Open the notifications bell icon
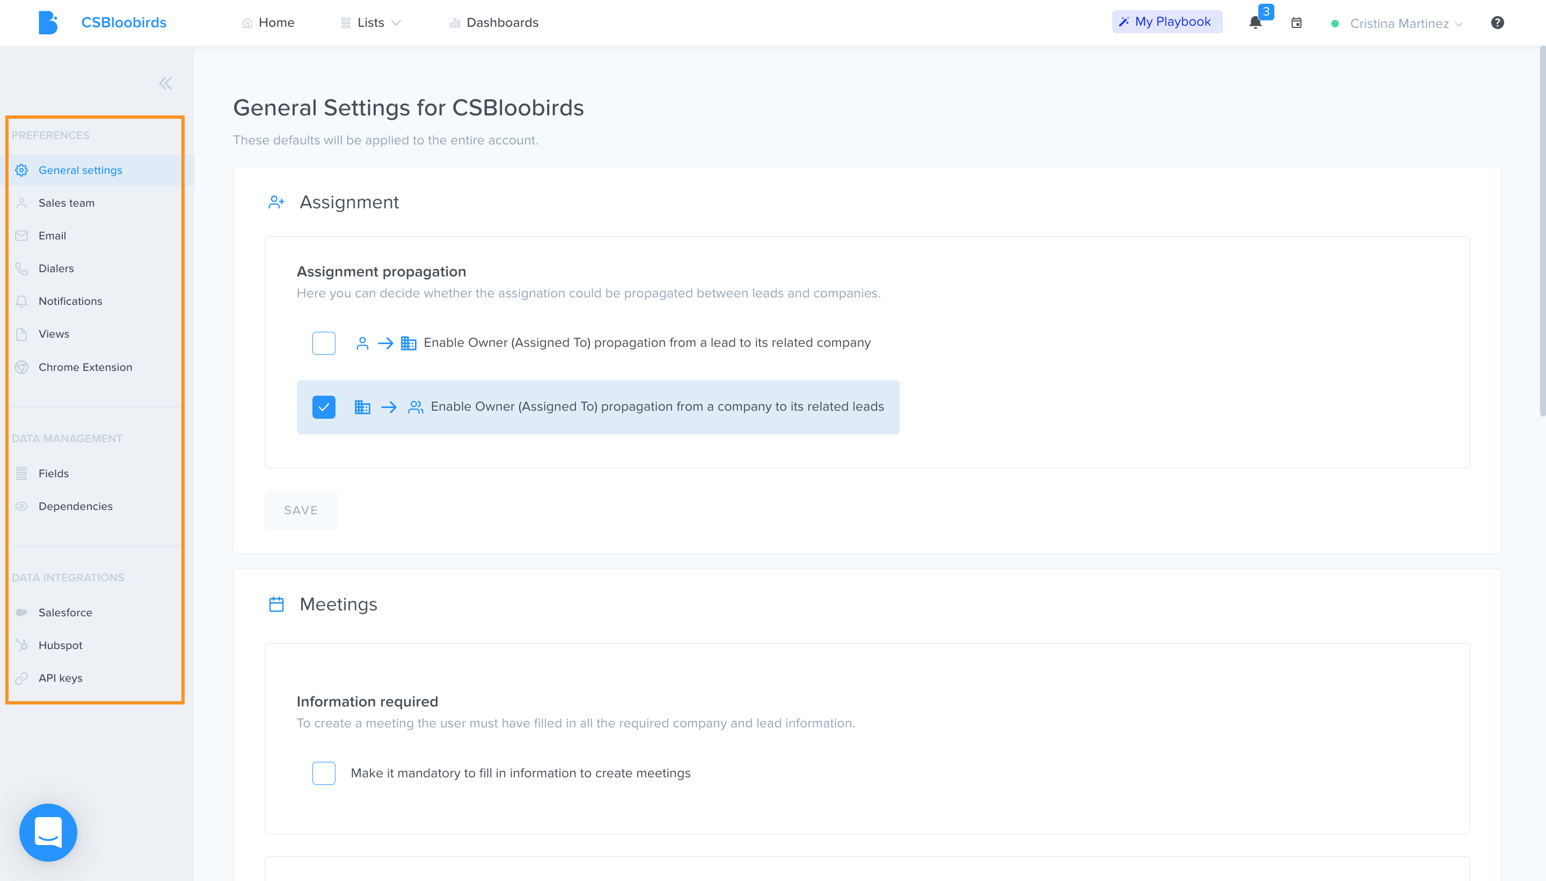1546x881 pixels. pyautogui.click(x=1255, y=23)
